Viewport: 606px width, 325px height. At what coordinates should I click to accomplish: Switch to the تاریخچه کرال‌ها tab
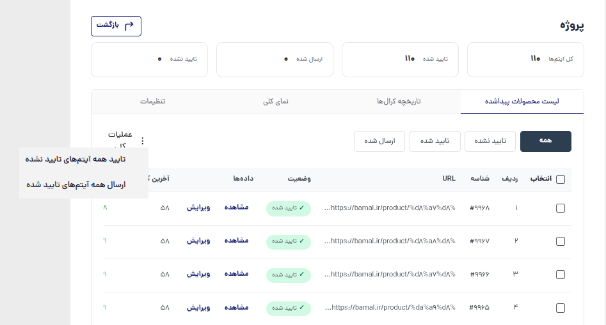point(399,102)
